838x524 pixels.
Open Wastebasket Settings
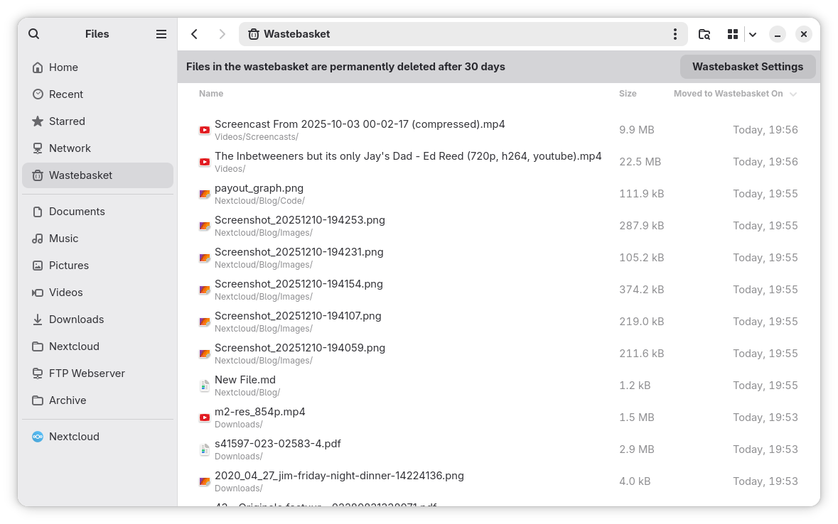click(x=748, y=67)
